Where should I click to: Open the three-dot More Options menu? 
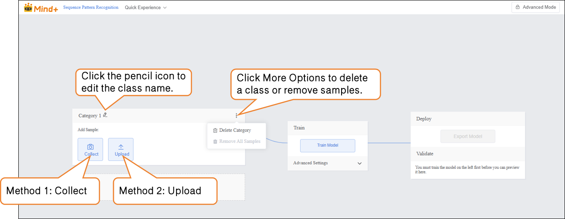point(236,115)
